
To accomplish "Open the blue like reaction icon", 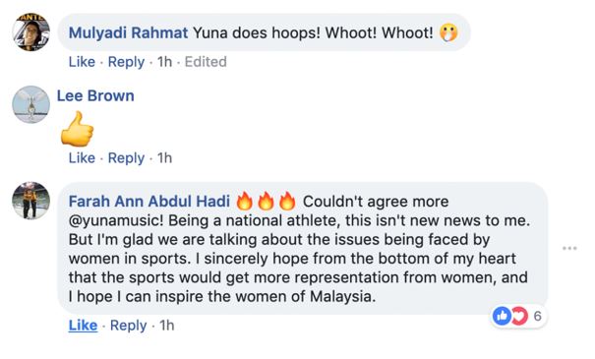I will 502,316.
